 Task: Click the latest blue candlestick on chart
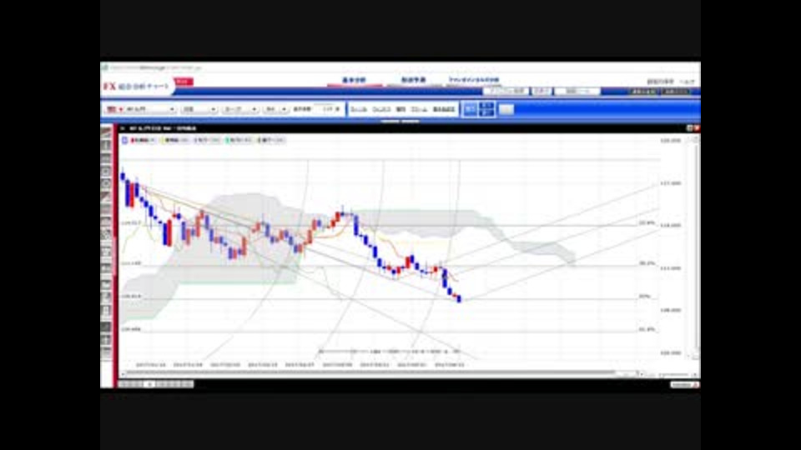(x=459, y=298)
